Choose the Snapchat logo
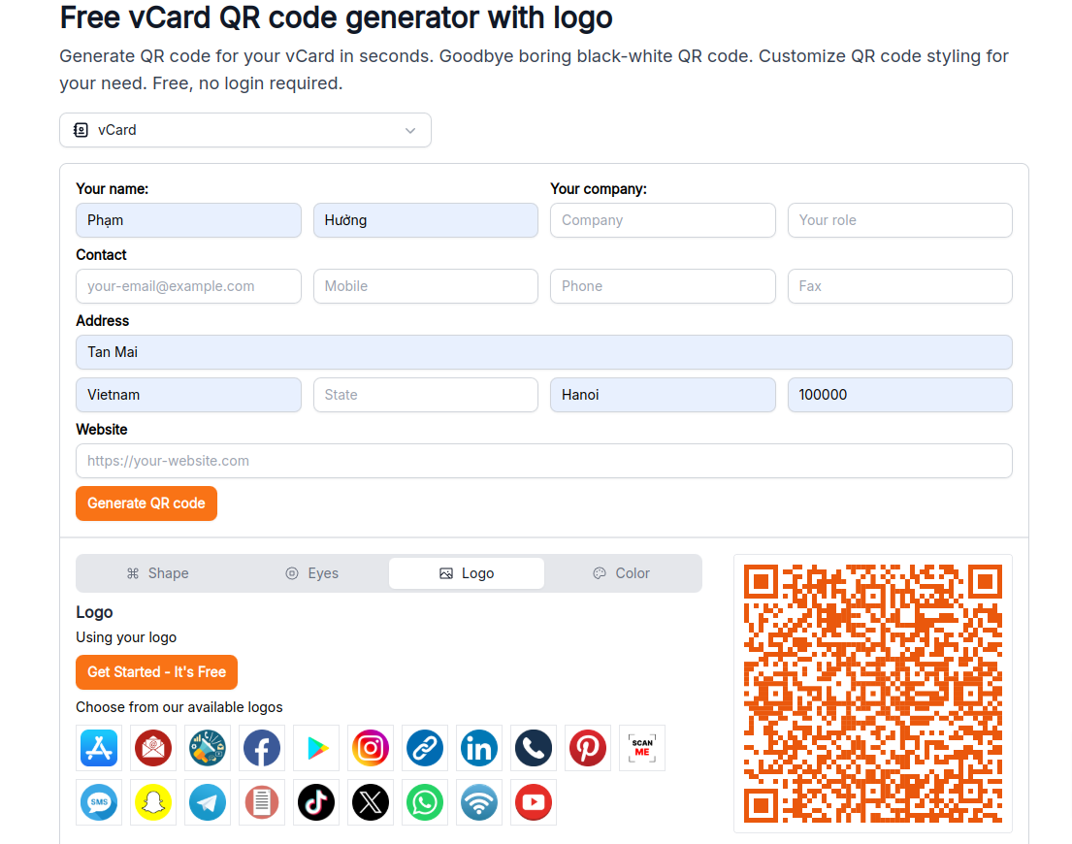Viewport: 1072px width, 844px height. (153, 802)
